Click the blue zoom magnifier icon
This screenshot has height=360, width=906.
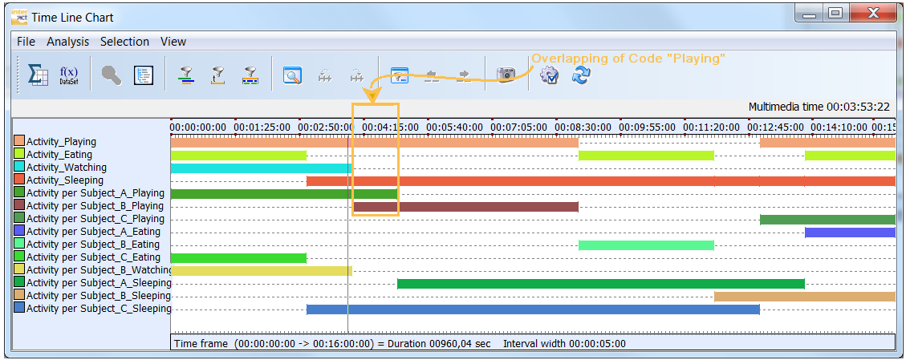[x=292, y=75]
